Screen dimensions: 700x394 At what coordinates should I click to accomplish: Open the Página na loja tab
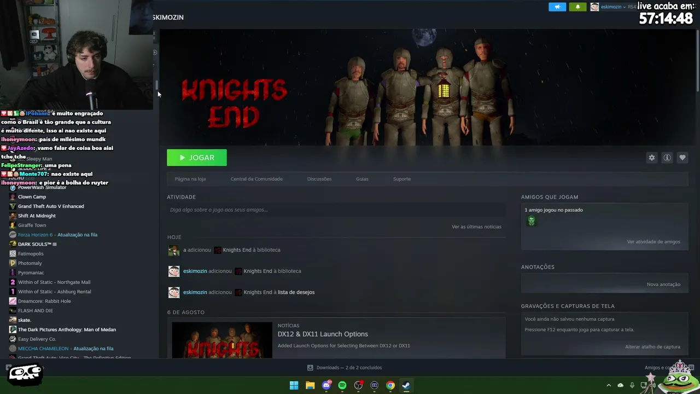point(190,179)
